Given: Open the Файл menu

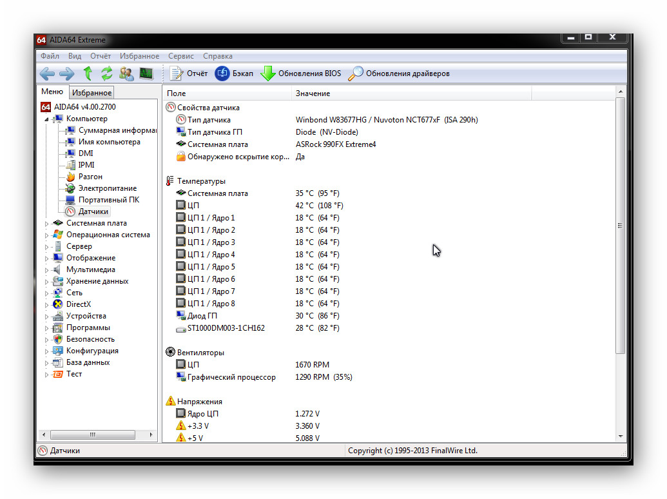Looking at the screenshot, I should tap(50, 56).
